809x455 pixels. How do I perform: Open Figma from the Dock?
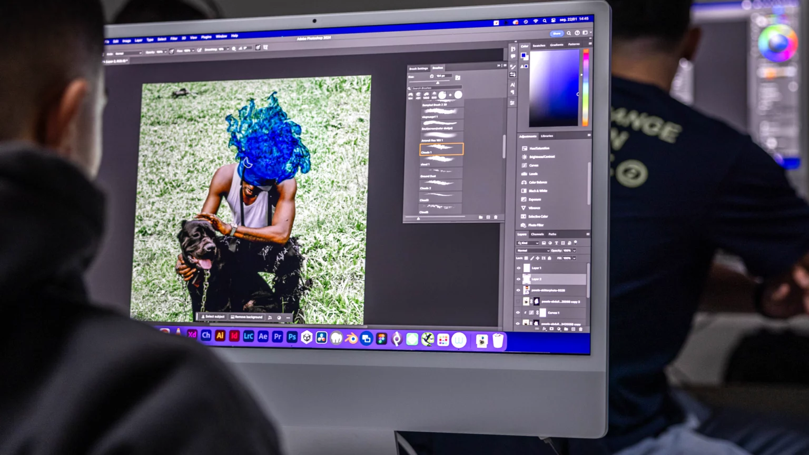tap(381, 339)
